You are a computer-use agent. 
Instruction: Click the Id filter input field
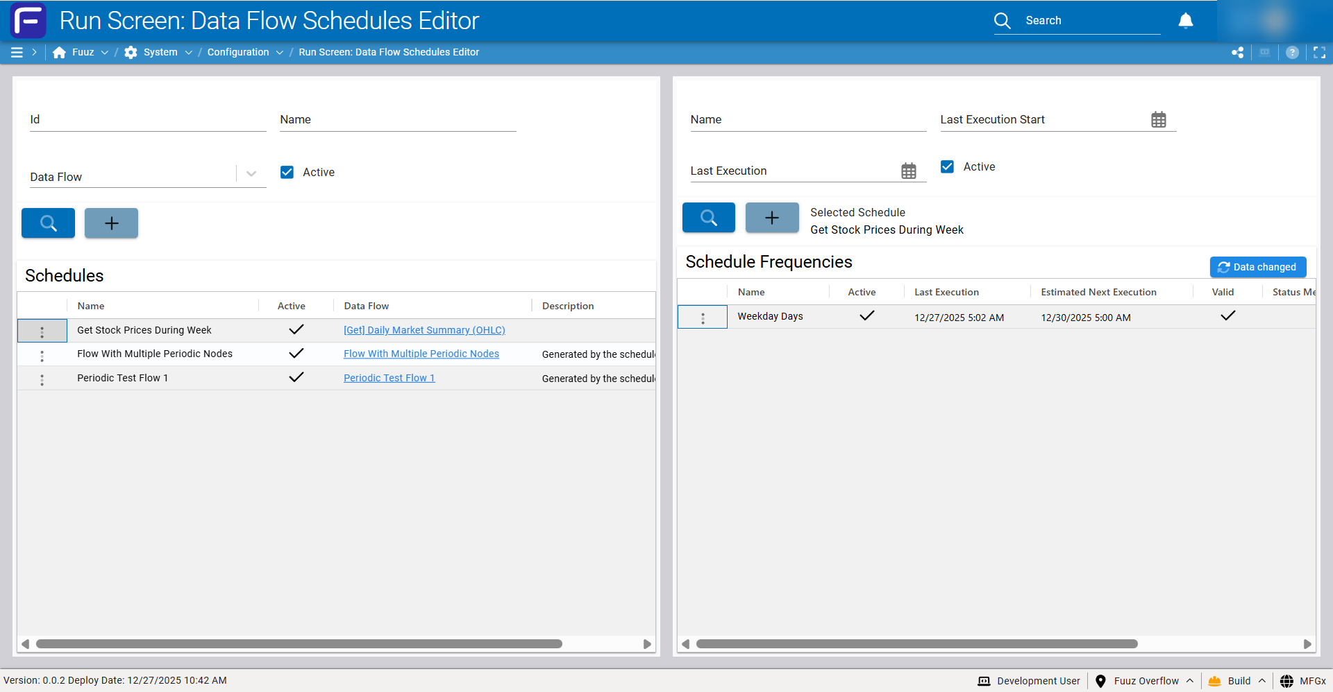[x=148, y=120]
